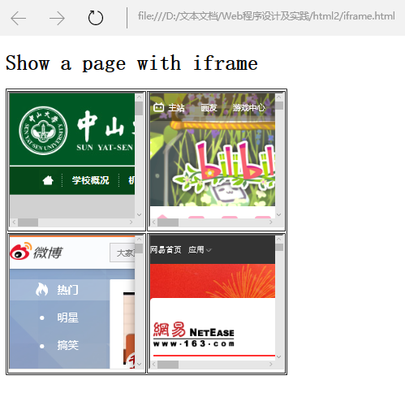The height and width of the screenshot is (393, 405).
Task: Click scroll-left arrow in bilibili frame
Action: (x=154, y=222)
